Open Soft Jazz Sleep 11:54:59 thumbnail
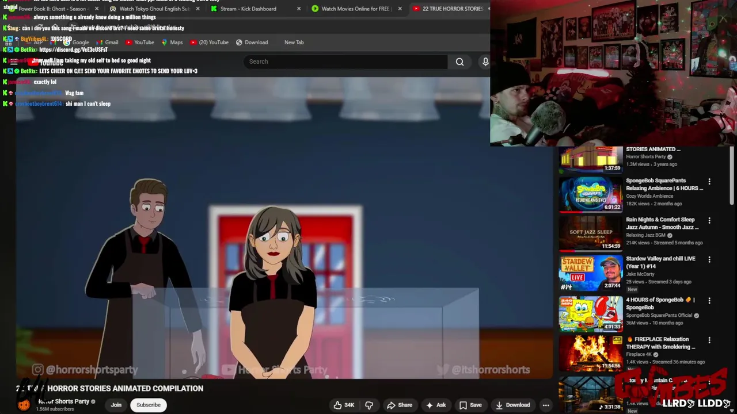 (590, 233)
